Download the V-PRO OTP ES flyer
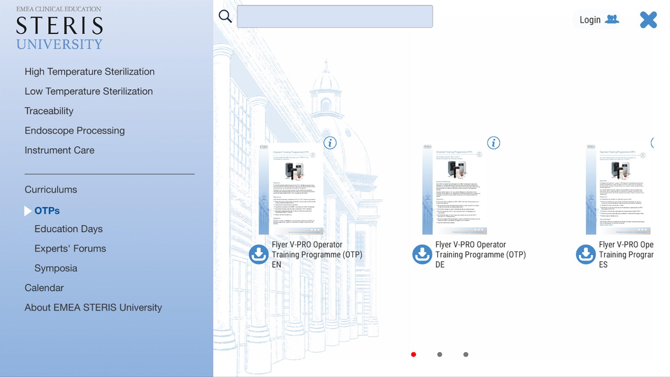 (586, 254)
